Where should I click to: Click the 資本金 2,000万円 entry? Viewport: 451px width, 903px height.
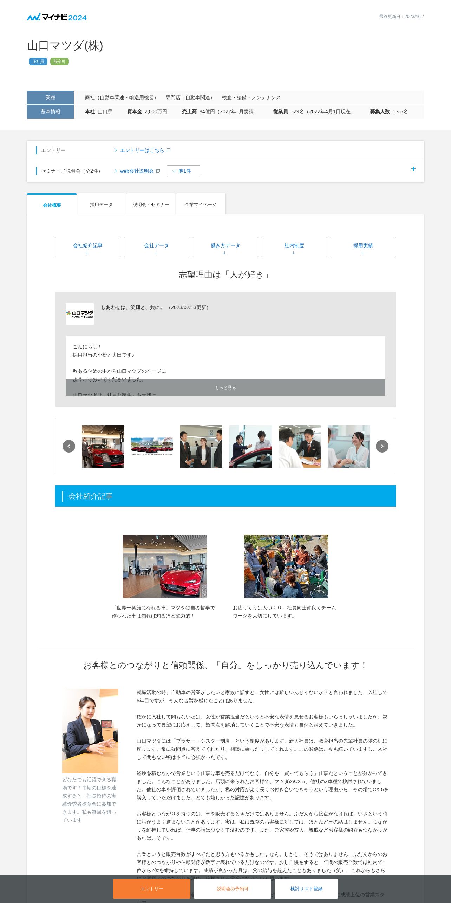pyautogui.click(x=147, y=111)
